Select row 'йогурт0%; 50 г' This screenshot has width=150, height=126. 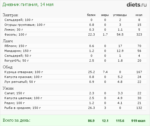coord(74,61)
